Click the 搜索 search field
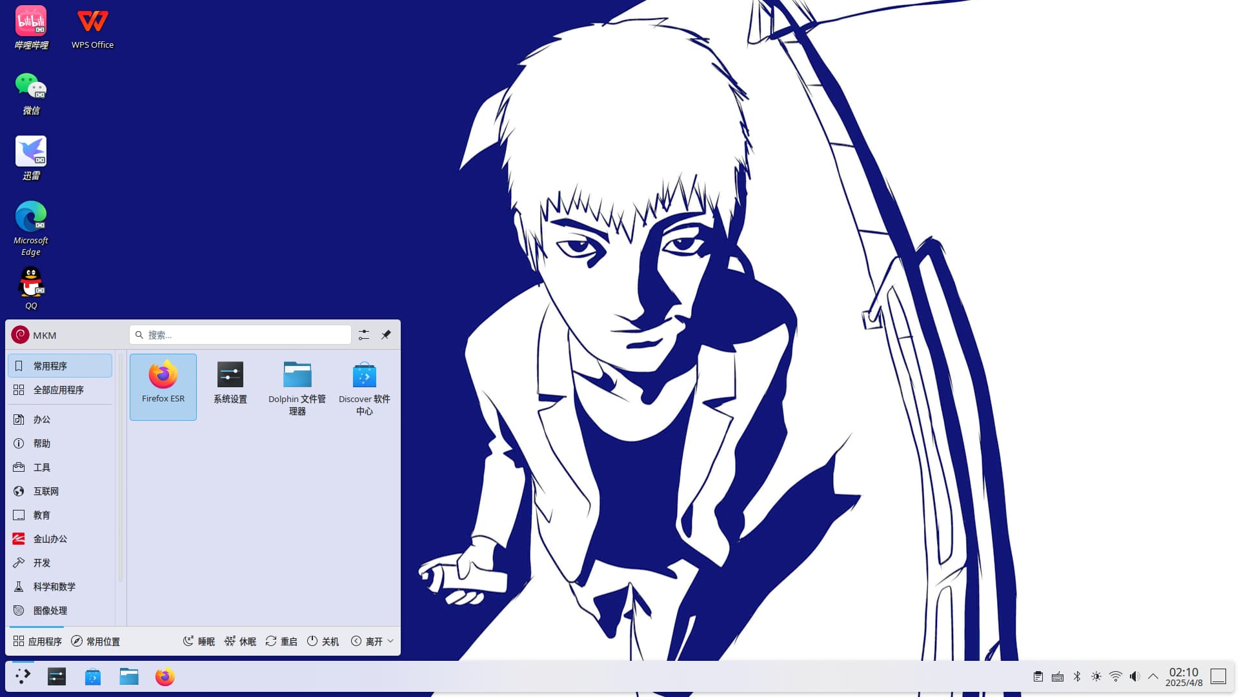1239x697 pixels. 240,335
